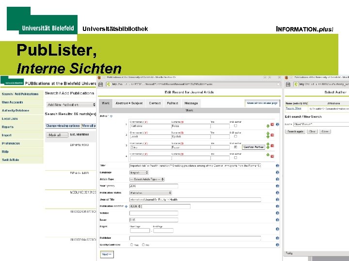The image size is (349, 261).
Task: Select No for Quality Controlled
Action: click(143, 245)
